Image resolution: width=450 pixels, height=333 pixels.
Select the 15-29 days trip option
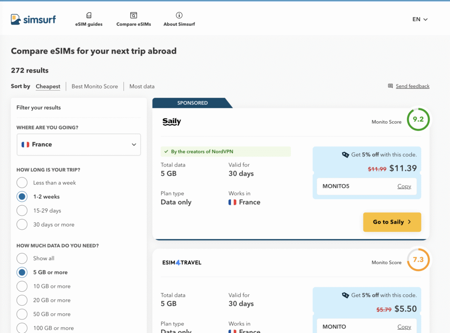pyautogui.click(x=22, y=210)
